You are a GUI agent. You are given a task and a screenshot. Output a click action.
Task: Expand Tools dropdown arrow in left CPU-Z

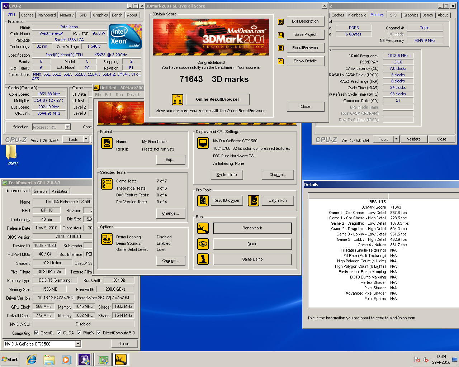(x=86, y=139)
